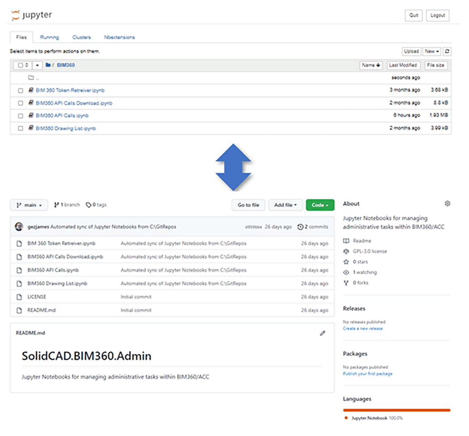Open the green Code dropdown
Screen dimensions: 469x436
pos(320,205)
